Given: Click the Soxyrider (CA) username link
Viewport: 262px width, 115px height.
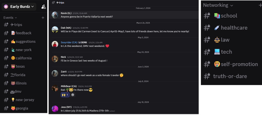Looking at the screenshot, I should (69, 42).
